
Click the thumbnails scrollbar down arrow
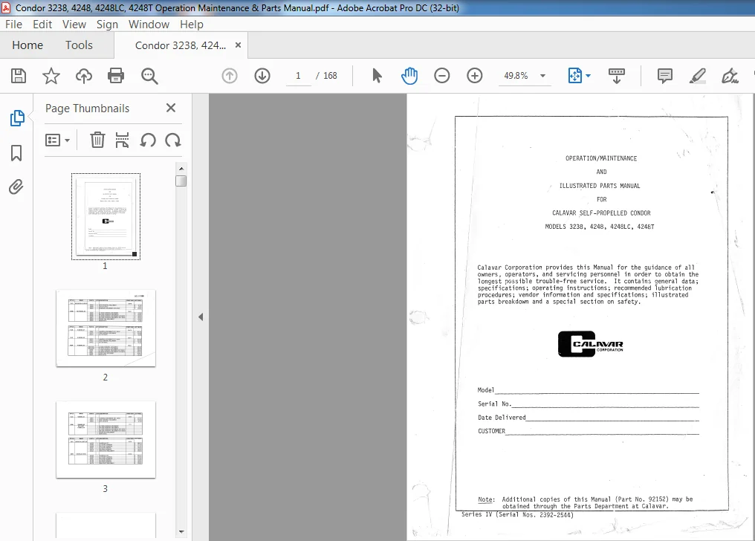coord(181,532)
